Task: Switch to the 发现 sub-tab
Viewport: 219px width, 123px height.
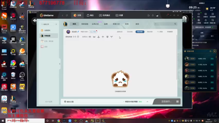Action: click(x=127, y=24)
